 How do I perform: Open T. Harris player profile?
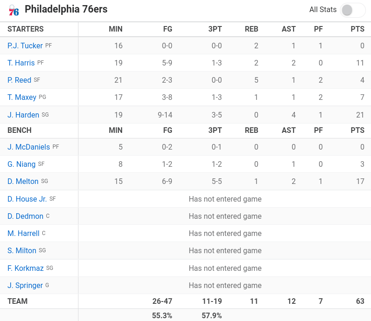[x=21, y=63]
